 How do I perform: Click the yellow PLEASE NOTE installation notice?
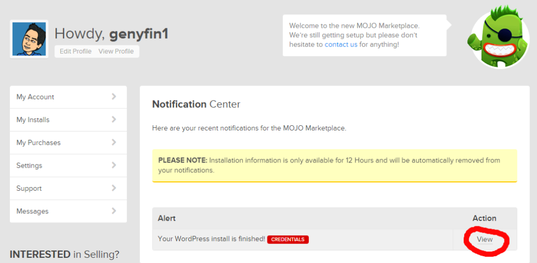click(335, 166)
